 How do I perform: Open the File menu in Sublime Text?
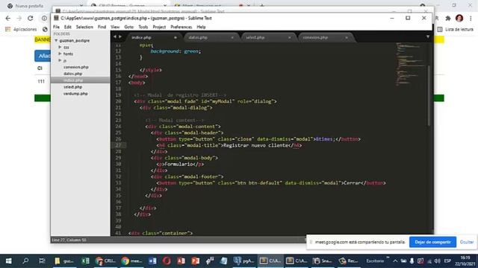pyautogui.click(x=57, y=27)
